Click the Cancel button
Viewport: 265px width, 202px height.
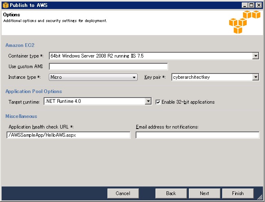123,193
